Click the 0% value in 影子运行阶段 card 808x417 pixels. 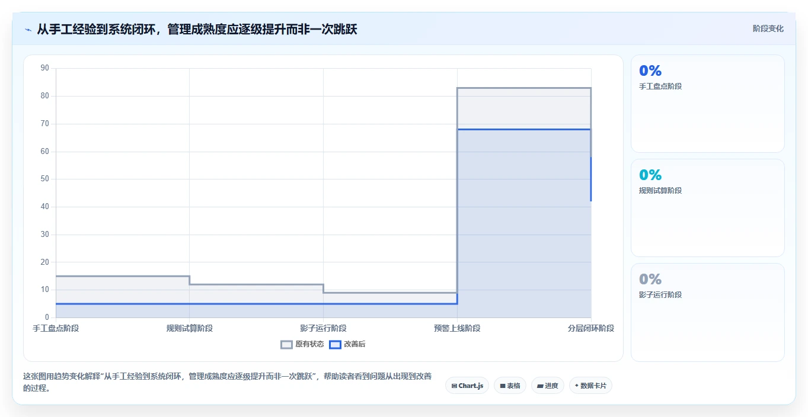pyautogui.click(x=650, y=279)
